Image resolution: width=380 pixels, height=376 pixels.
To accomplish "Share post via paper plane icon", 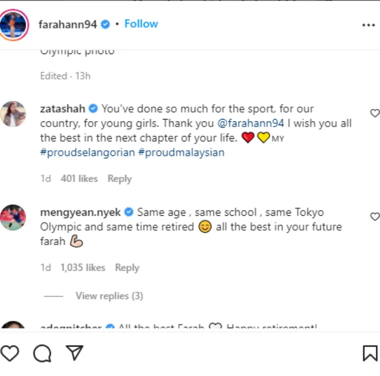I will pos(74,353).
